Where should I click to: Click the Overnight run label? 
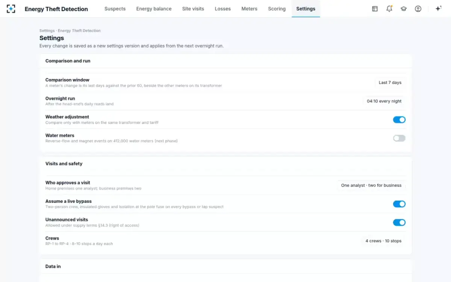click(x=60, y=99)
